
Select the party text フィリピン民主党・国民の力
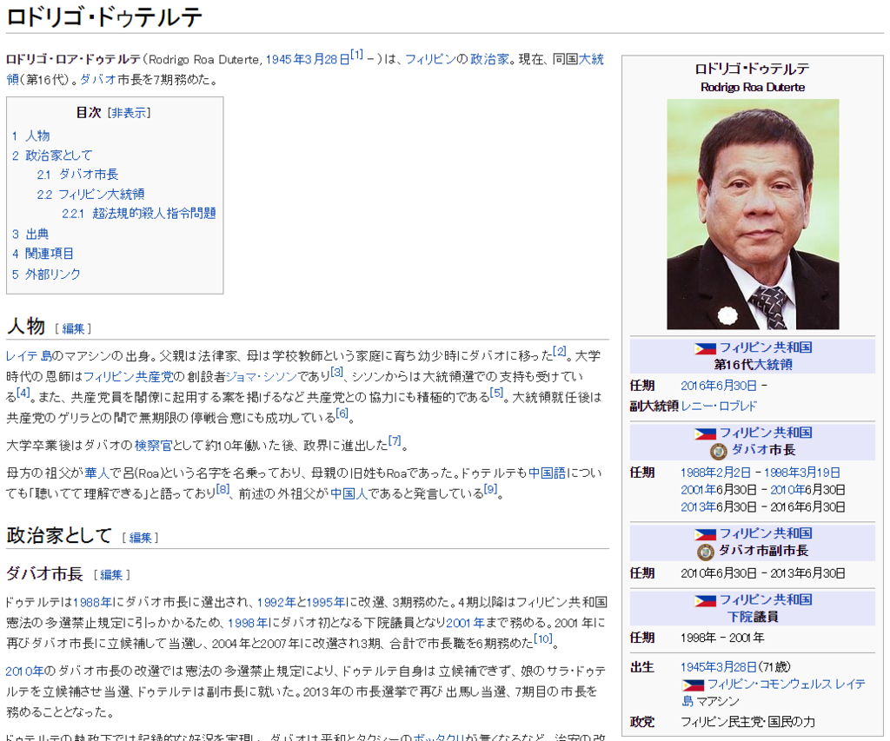point(748,722)
